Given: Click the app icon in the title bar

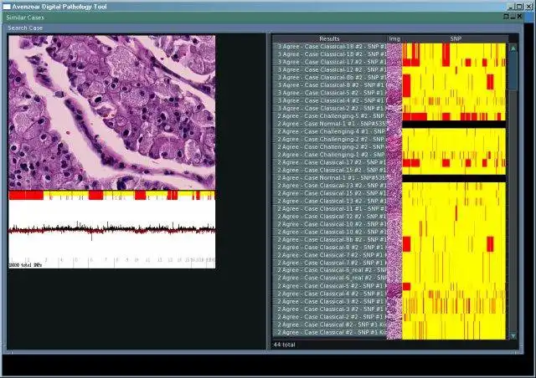Looking at the screenshot, I should pos(6,6).
